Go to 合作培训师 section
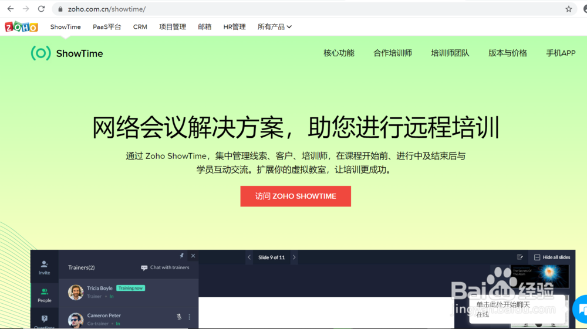The height and width of the screenshot is (329, 587). point(393,53)
